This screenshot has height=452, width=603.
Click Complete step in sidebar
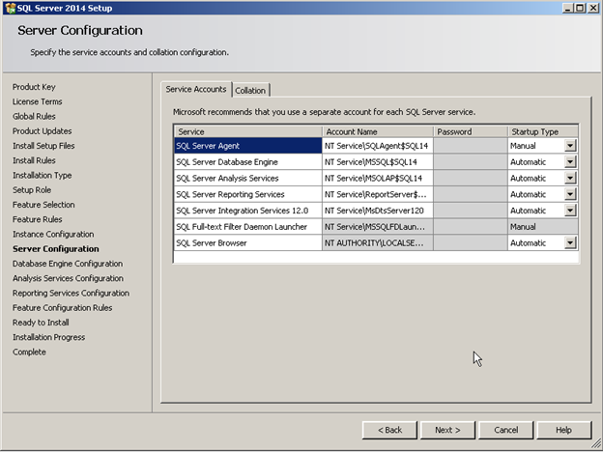tap(29, 353)
